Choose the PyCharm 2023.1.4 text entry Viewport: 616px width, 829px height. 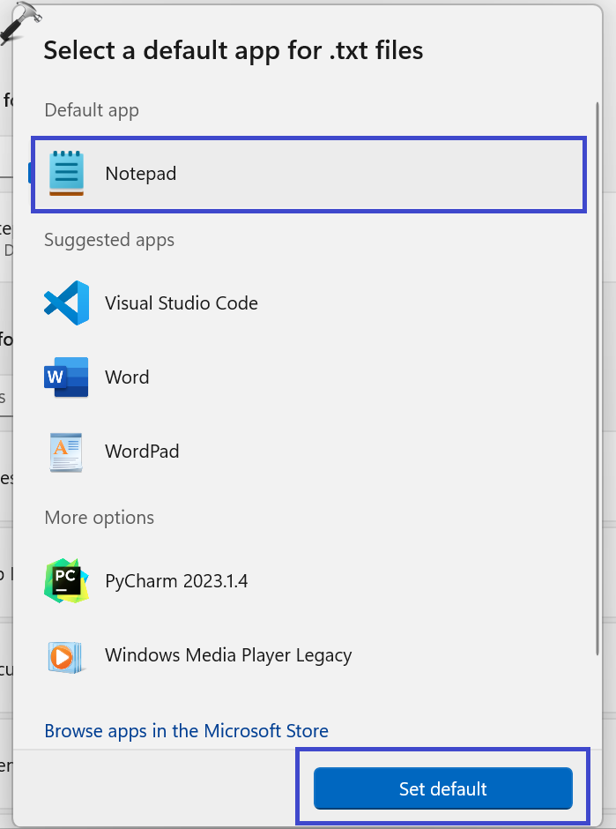176,581
